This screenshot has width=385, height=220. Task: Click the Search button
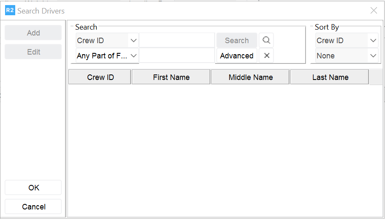click(237, 41)
